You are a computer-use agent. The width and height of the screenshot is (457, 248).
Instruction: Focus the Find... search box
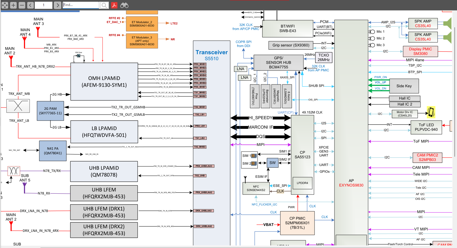pos(81,5)
